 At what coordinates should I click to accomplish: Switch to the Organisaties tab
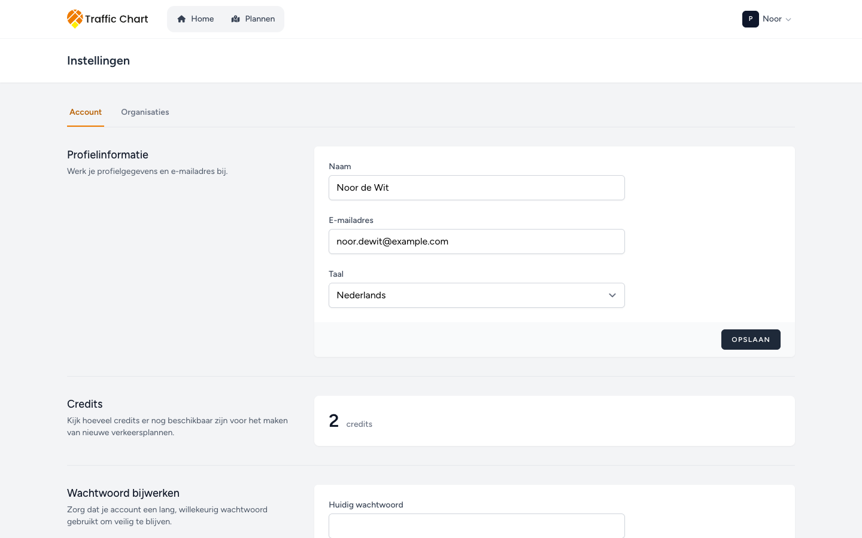[x=145, y=112]
